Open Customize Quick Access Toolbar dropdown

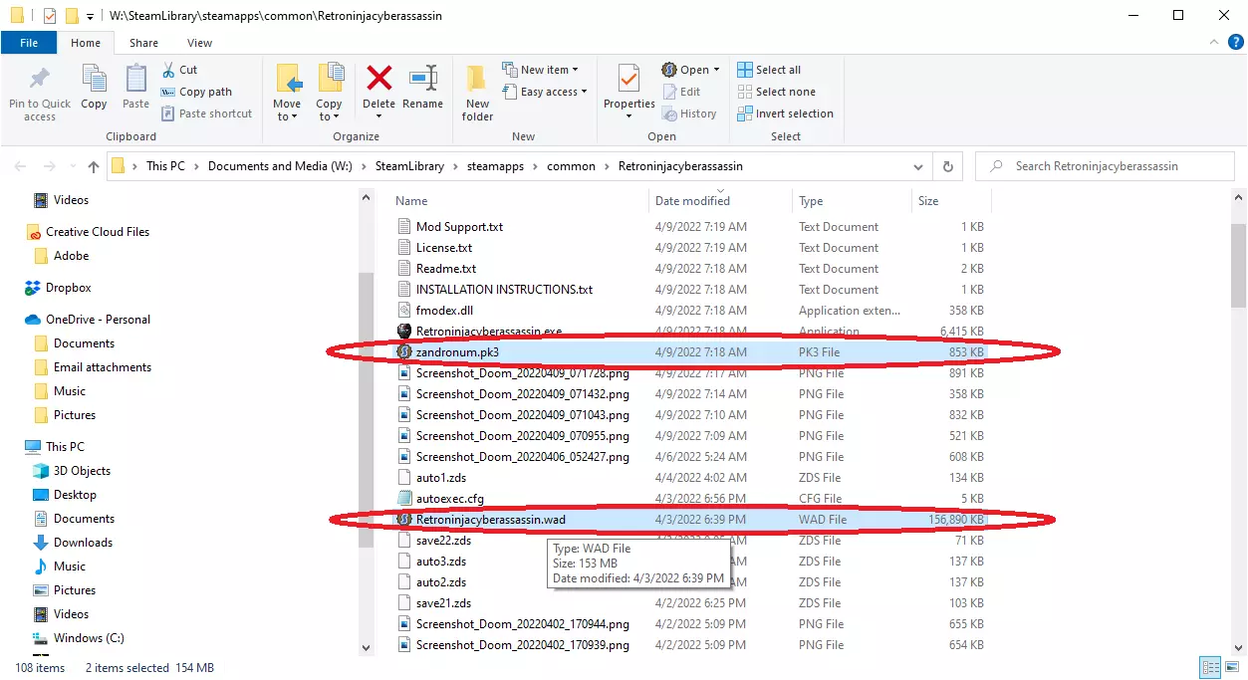(90, 17)
